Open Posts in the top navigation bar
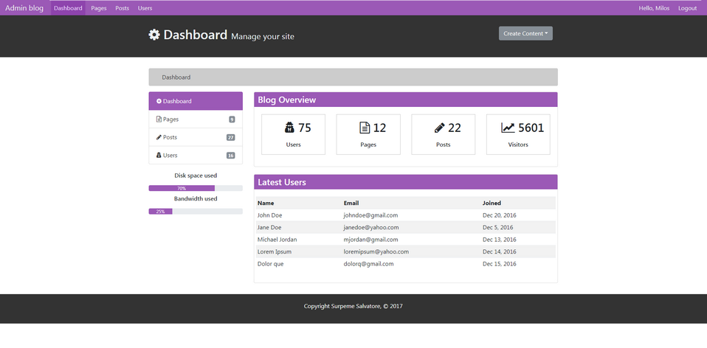Viewport: 707px width, 348px height. click(x=123, y=8)
